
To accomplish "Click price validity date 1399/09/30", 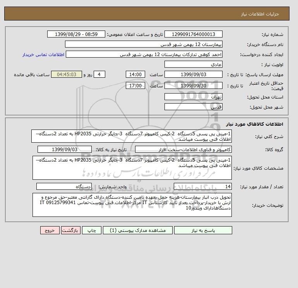I will tap(193, 85).
